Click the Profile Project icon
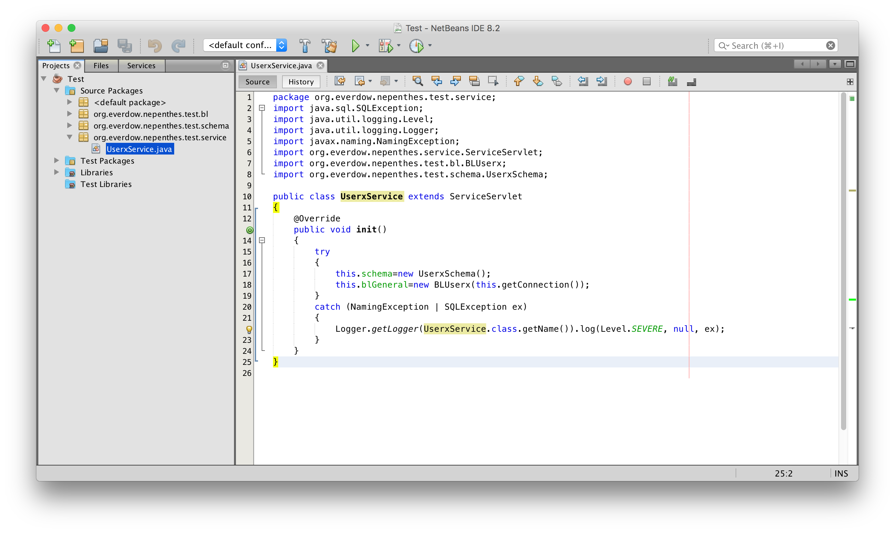 click(x=416, y=46)
